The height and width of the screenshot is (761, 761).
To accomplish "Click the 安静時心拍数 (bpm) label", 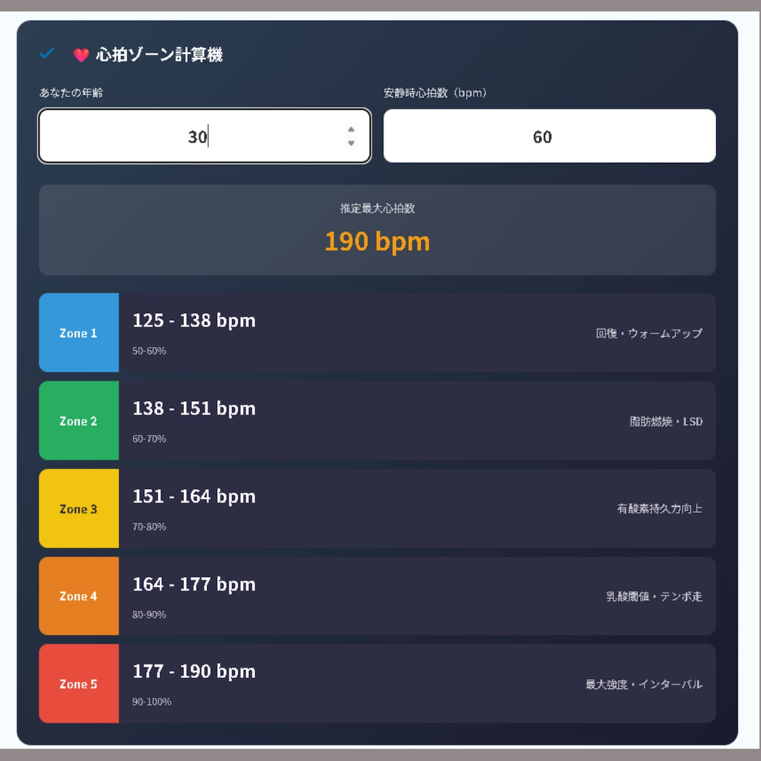I will pyautogui.click(x=435, y=92).
